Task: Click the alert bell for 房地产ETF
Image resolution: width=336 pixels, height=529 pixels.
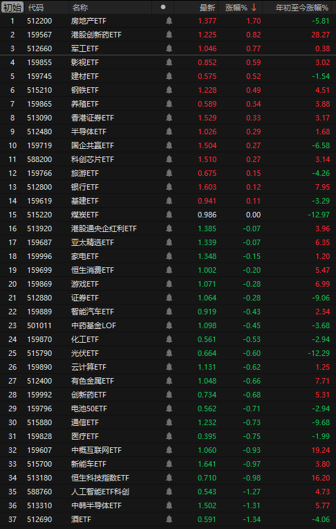Action: pyautogui.click(x=169, y=21)
